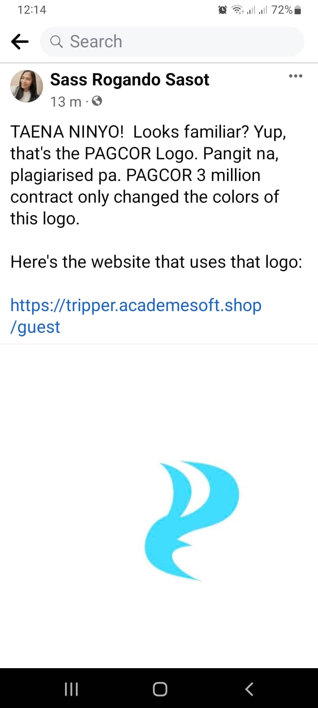Tap the back arrow icon
The height and width of the screenshot is (708, 318).
pos(19,42)
